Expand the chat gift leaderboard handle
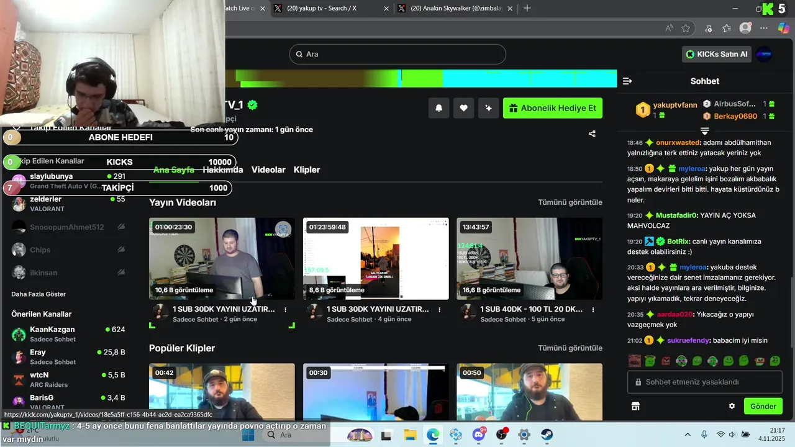795x447 pixels. tap(704, 131)
